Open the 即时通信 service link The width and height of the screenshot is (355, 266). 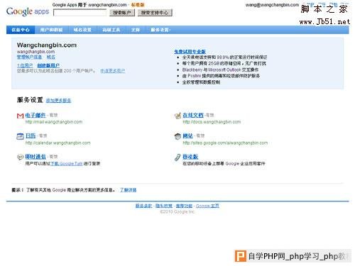[35, 157]
